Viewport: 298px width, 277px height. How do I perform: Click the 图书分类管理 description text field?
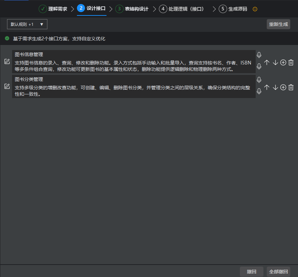pyautogui.click(x=134, y=91)
